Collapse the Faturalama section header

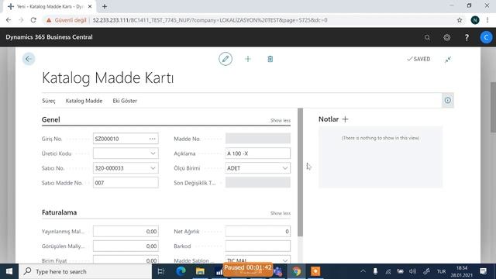[59, 212]
